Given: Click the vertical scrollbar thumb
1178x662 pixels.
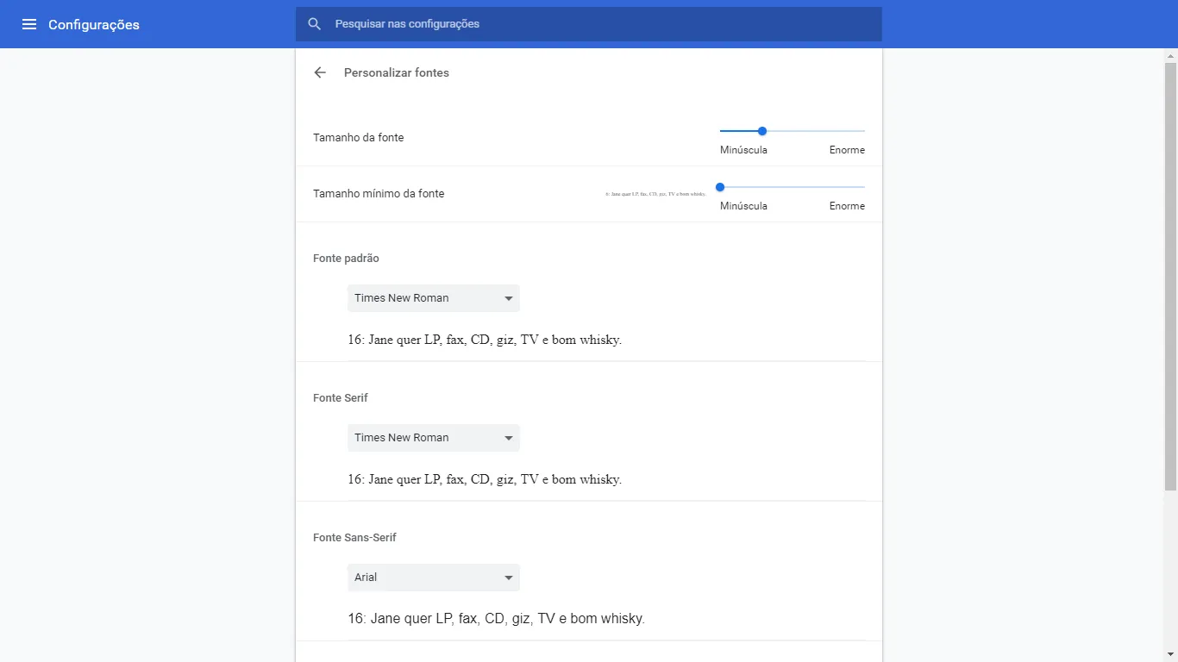Looking at the screenshot, I should pos(1170,276).
